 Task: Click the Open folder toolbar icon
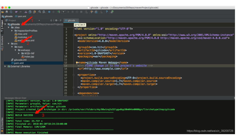click(x=2, y=12)
